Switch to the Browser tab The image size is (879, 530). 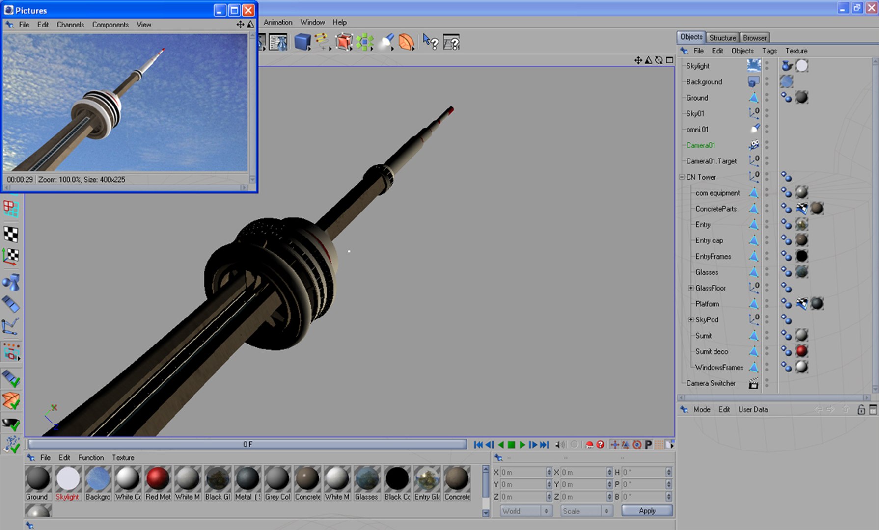[x=755, y=38]
